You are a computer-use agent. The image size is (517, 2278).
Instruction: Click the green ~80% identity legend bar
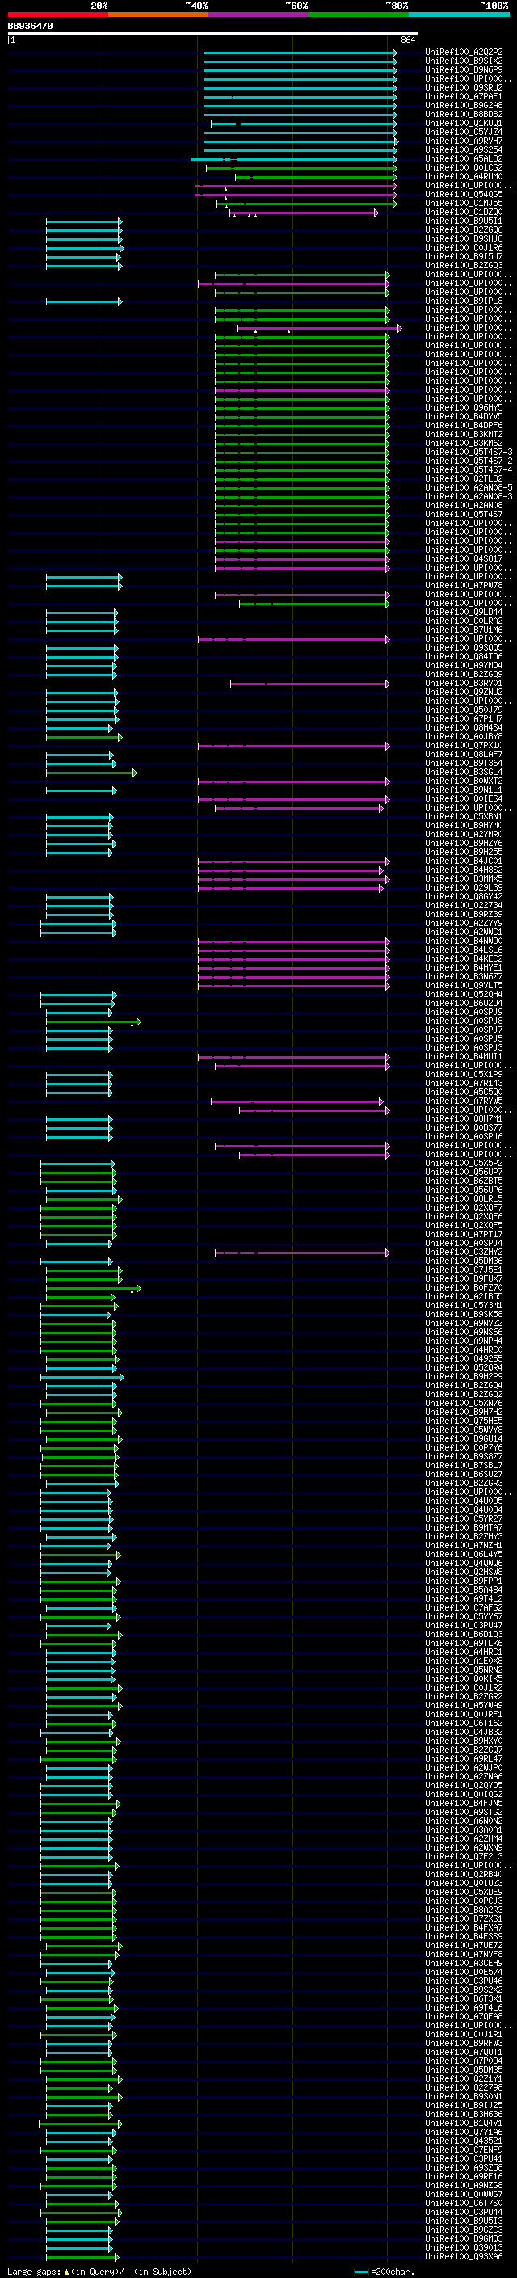359,15
